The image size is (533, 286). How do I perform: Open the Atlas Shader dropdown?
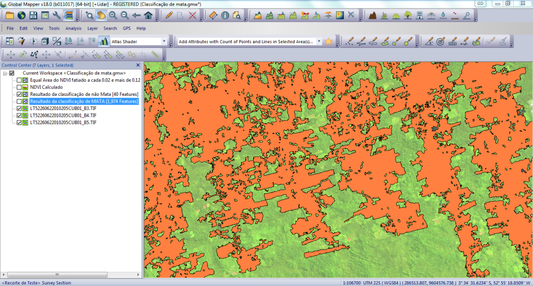point(164,41)
